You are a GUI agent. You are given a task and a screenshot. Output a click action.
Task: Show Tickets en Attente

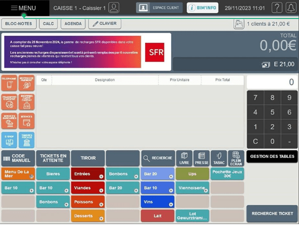(x=53, y=158)
